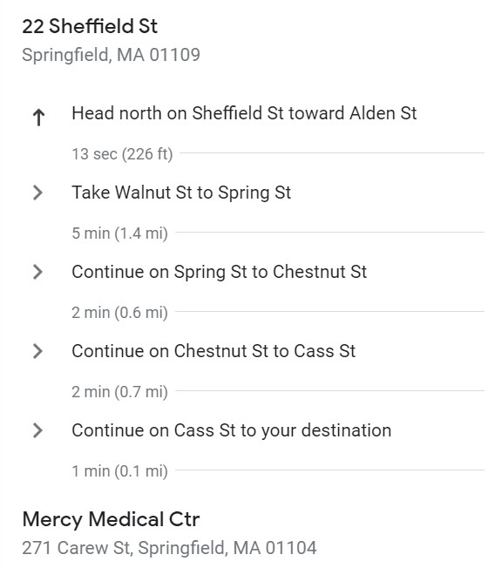Expand the Continue on Cass St chevron

click(x=37, y=430)
